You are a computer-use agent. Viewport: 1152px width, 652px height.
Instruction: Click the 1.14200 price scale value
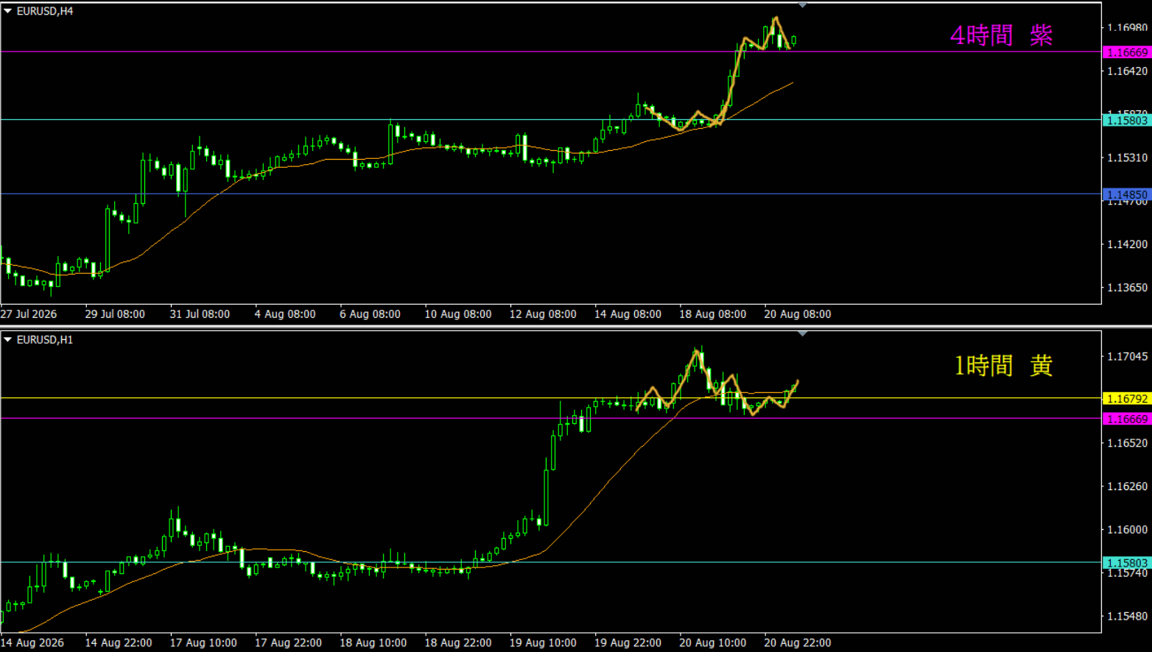(x=1128, y=244)
